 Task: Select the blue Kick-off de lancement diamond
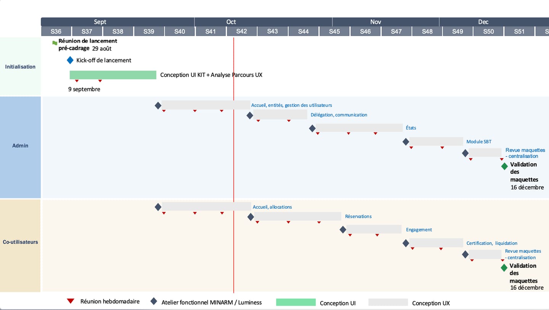tap(70, 60)
